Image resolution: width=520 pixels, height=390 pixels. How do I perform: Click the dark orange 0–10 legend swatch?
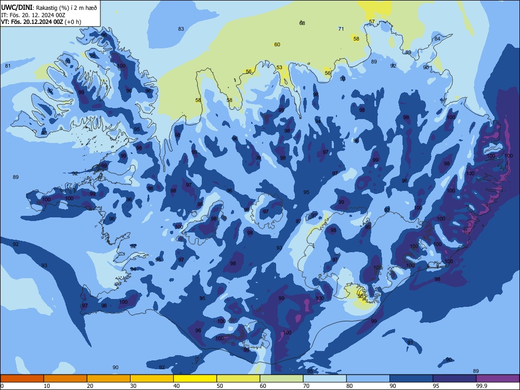[x=22, y=379]
